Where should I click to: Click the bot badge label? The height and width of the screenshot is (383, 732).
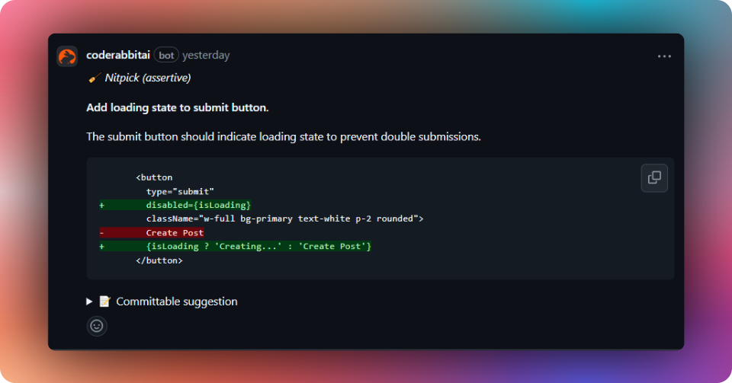click(166, 55)
